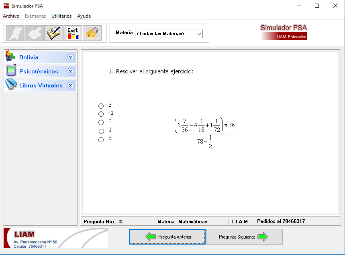Open the Archivo menu
This screenshot has width=345, height=255.
tap(11, 16)
